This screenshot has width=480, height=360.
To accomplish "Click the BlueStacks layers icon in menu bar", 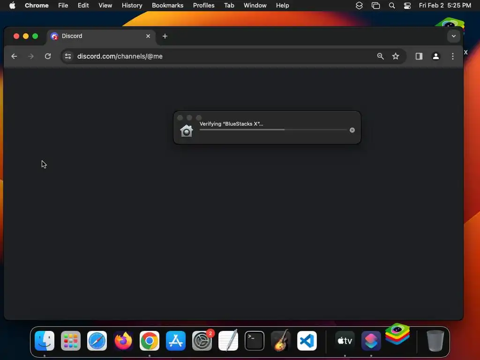I will 359,6.
